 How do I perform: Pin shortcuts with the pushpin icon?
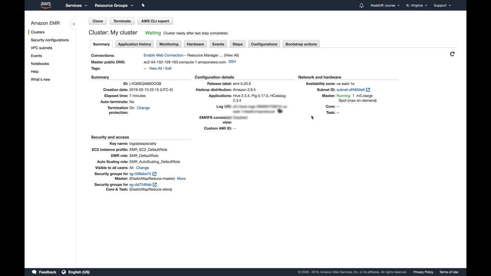[143, 5]
